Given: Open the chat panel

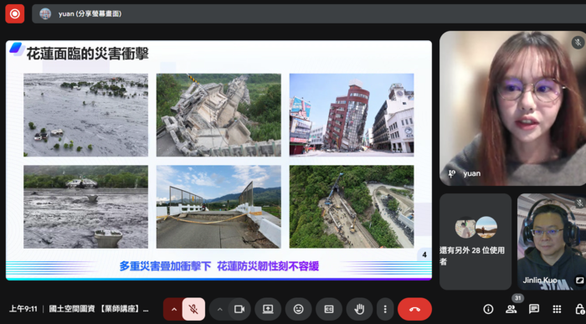Looking at the screenshot, I should click(x=534, y=309).
